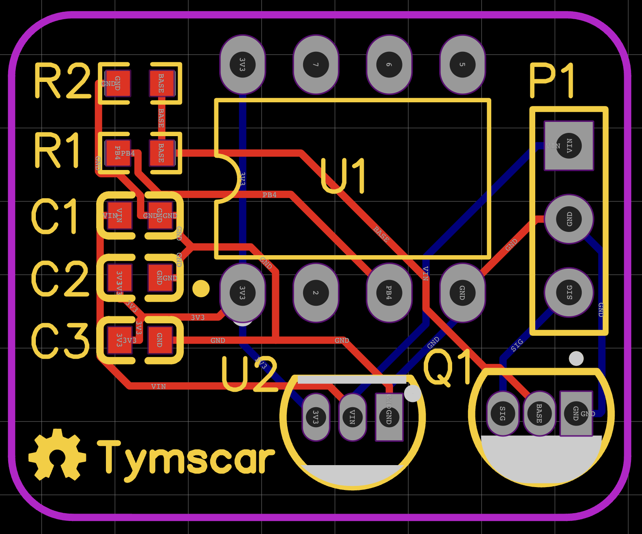The image size is (642, 534).
Task: Click the square GND pad of Q1
Action: pos(576,413)
